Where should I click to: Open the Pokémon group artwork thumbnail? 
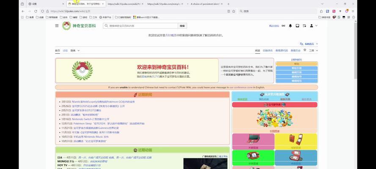pos(274,118)
